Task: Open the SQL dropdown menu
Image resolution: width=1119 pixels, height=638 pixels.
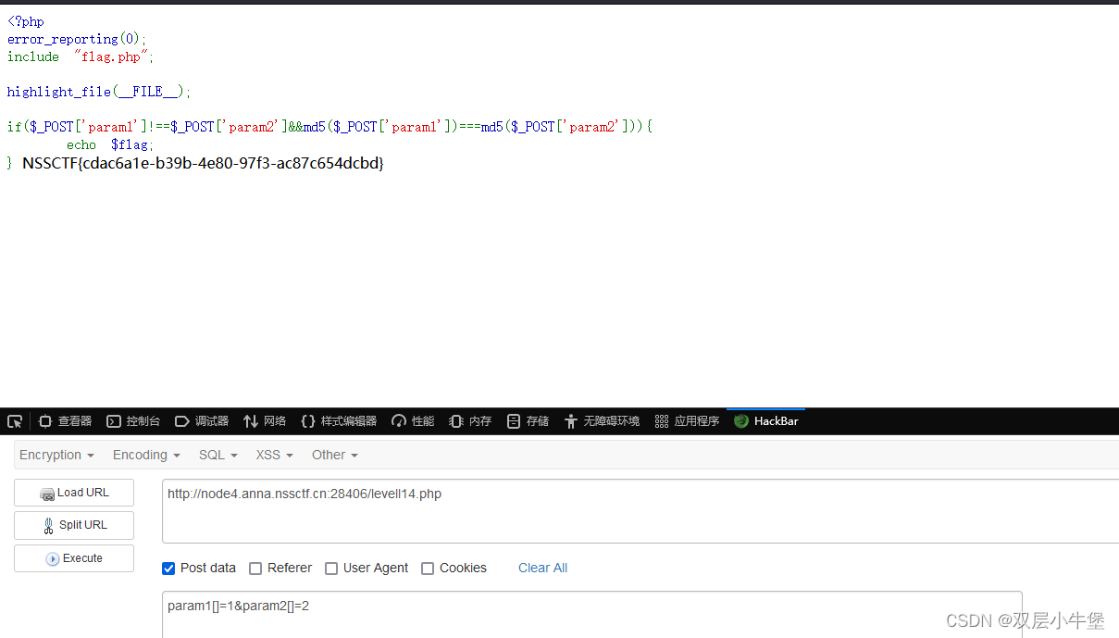Action: point(218,455)
